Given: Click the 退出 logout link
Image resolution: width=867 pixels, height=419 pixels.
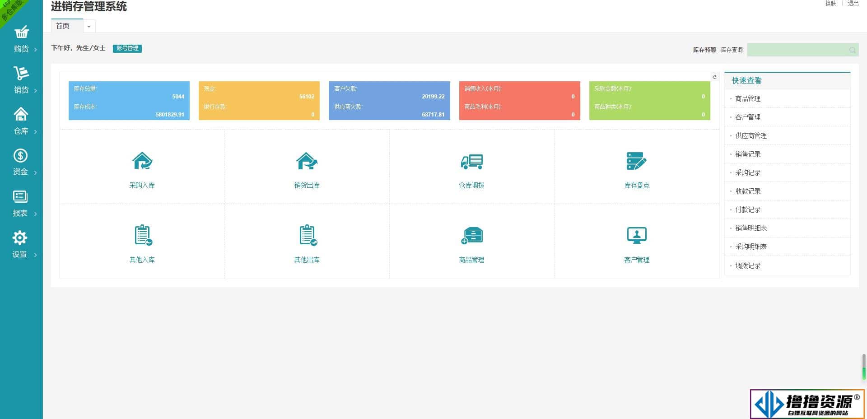Looking at the screenshot, I should [853, 3].
